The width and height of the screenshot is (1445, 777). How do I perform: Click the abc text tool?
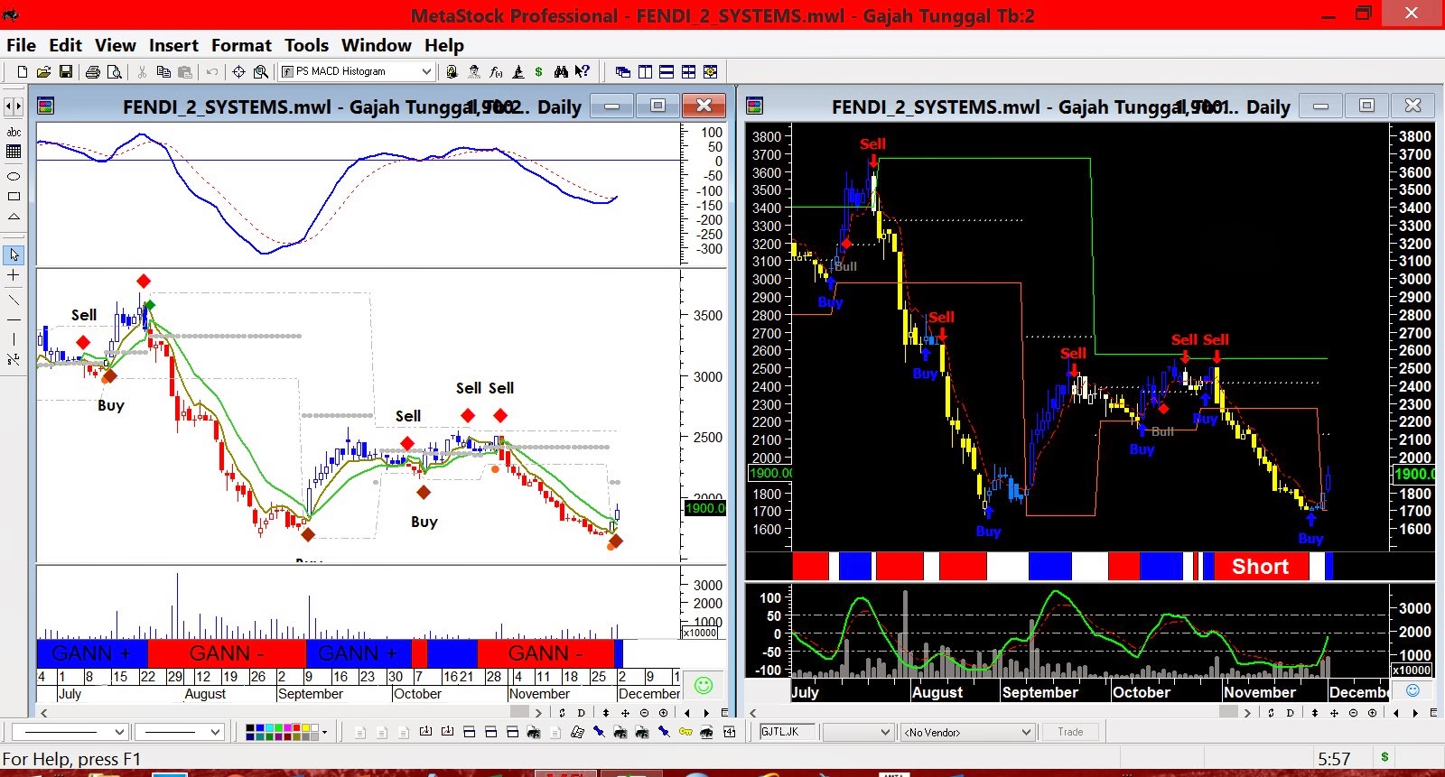point(14,132)
